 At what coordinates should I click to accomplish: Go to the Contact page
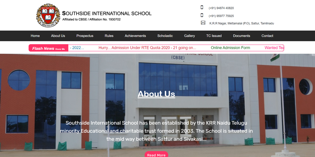point(268,36)
